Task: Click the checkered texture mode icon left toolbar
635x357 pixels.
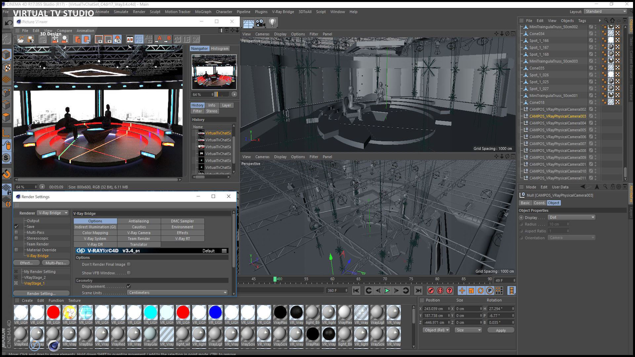Action: 7,67
